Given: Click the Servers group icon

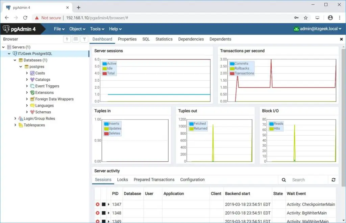Looking at the screenshot, I should [x=9, y=47].
